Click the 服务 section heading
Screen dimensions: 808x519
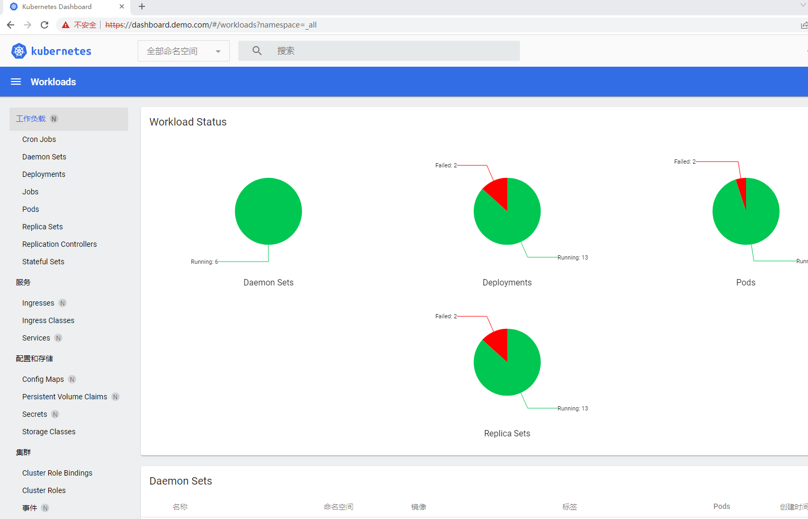pos(23,282)
